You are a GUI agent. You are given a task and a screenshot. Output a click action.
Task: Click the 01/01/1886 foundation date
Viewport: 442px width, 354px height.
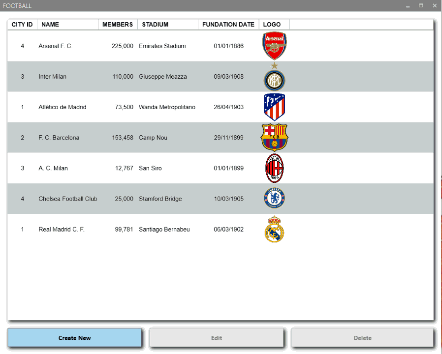[228, 46]
